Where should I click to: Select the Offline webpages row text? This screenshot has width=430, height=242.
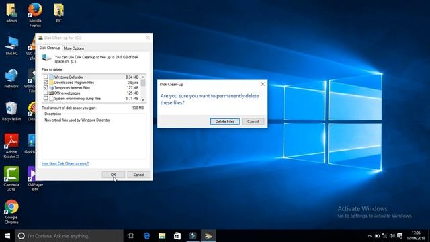coord(67,93)
